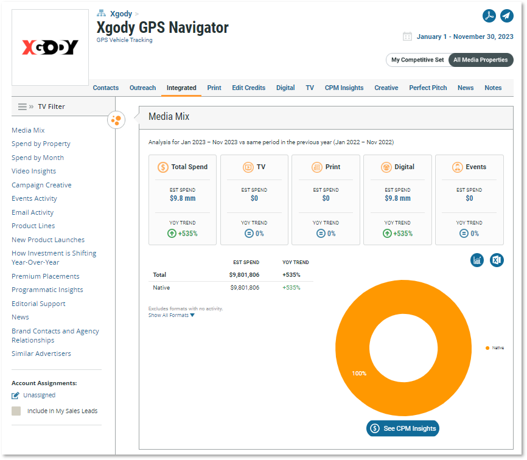527x460 pixels.
Task: Open the Perfect Pitch tab
Action: [x=428, y=88]
